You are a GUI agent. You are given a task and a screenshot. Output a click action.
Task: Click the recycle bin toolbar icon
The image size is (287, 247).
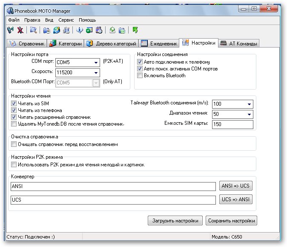click(x=66, y=30)
